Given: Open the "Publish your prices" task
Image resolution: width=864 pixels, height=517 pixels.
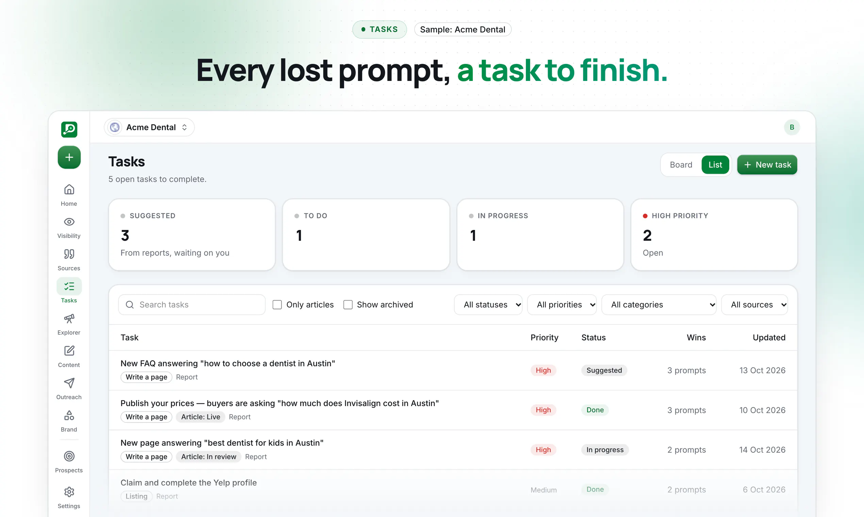Looking at the screenshot, I should click(279, 403).
